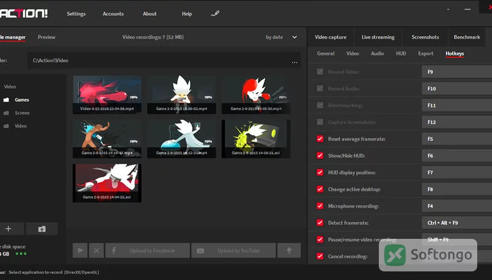Click the plus add-folder button
Viewport: 492px width, 280px height.
coord(9,229)
